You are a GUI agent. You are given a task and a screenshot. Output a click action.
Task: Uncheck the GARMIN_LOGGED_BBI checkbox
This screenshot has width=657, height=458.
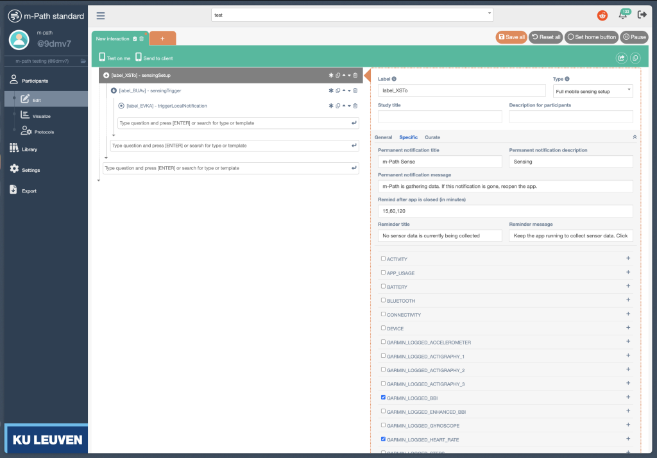[384, 398]
